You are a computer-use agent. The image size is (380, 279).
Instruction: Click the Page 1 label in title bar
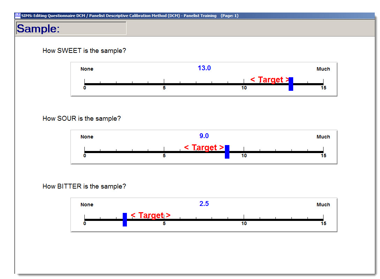pyautogui.click(x=230, y=15)
